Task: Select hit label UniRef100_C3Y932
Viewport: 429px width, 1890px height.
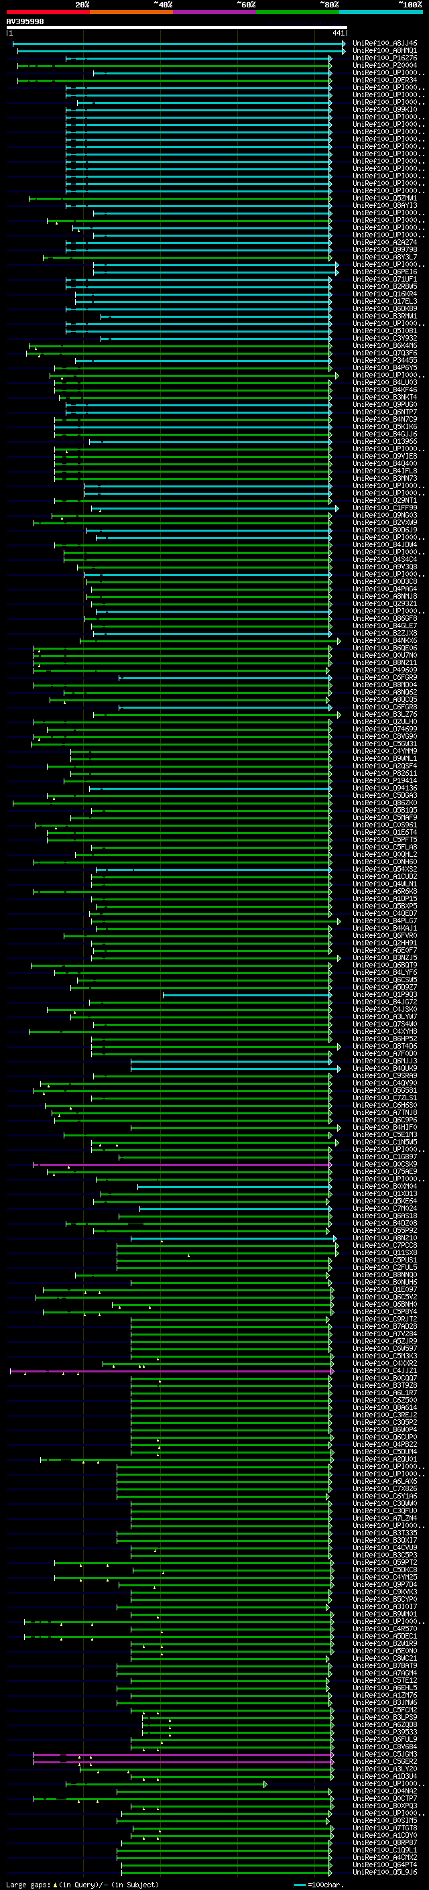Action: click(385, 338)
